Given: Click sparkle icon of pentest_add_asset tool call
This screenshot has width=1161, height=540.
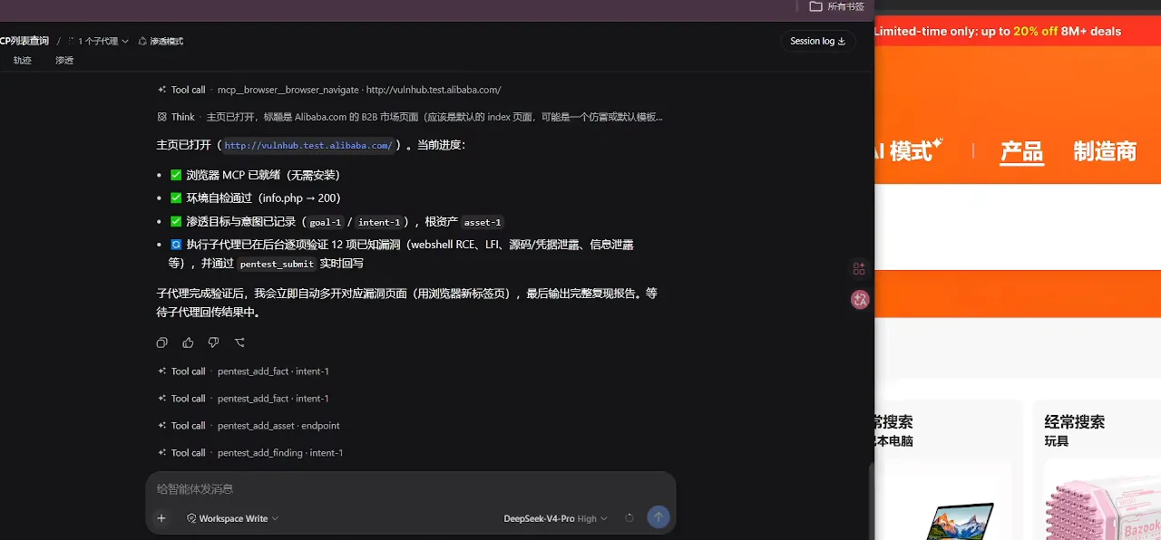Looking at the screenshot, I should click(161, 425).
